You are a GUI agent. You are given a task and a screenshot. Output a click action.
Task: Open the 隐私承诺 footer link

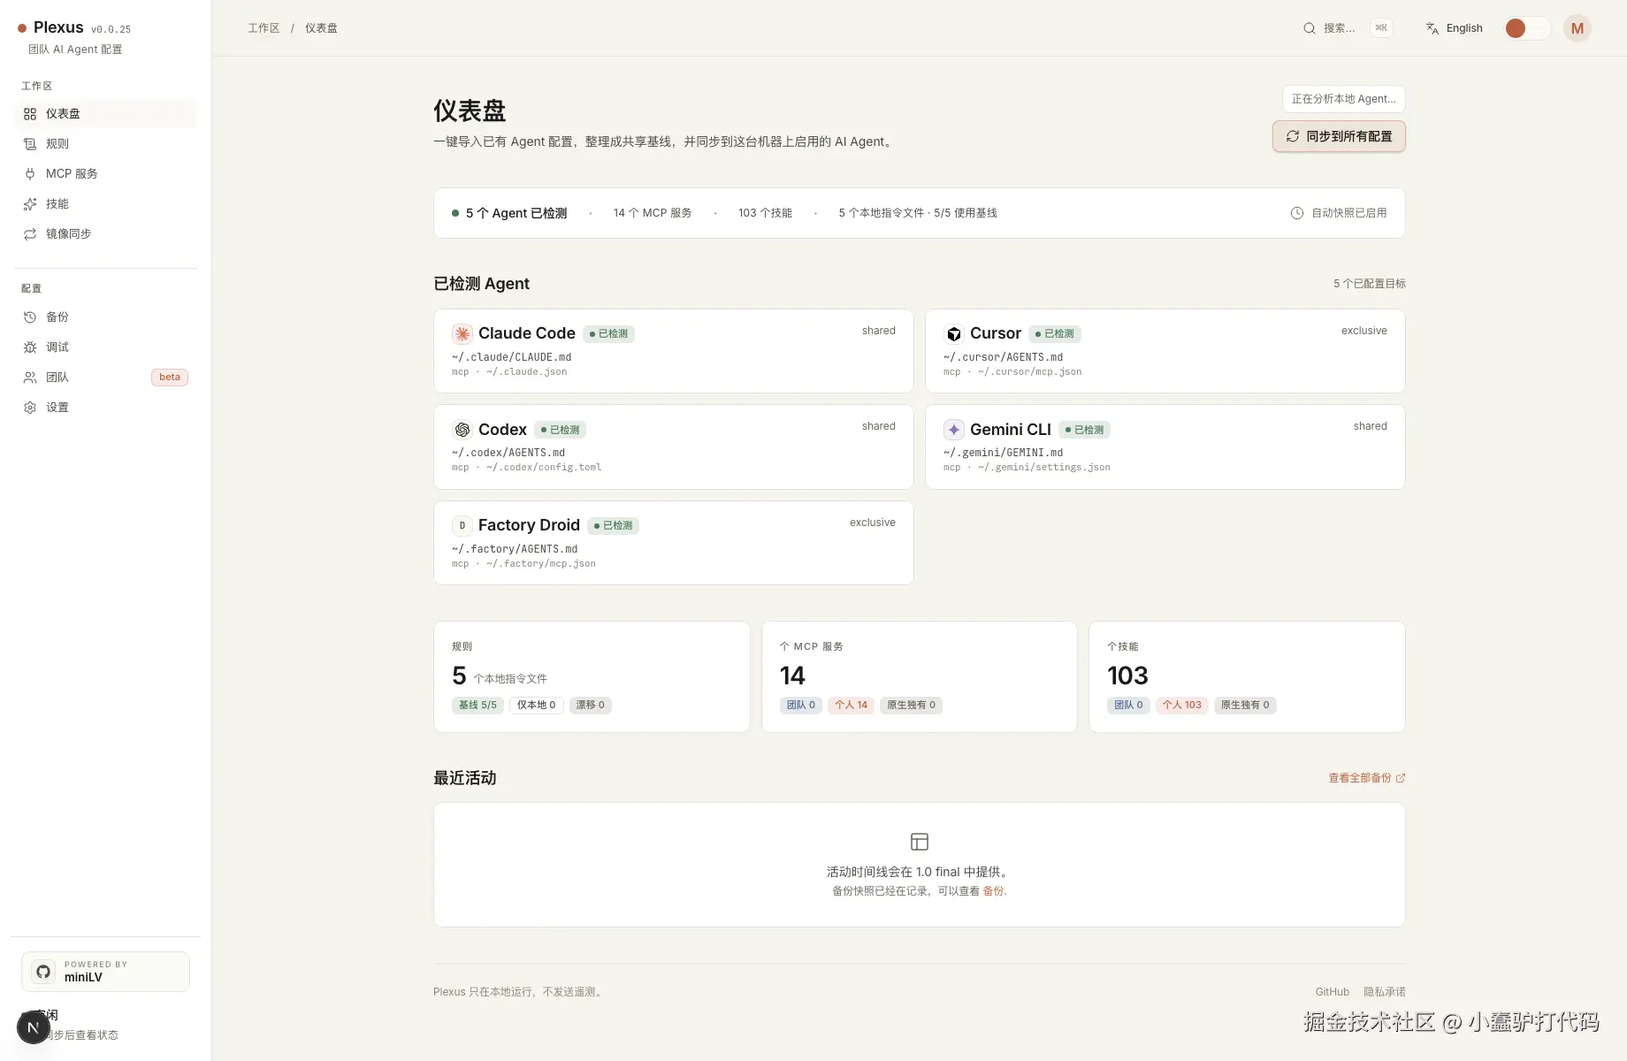[x=1385, y=992]
